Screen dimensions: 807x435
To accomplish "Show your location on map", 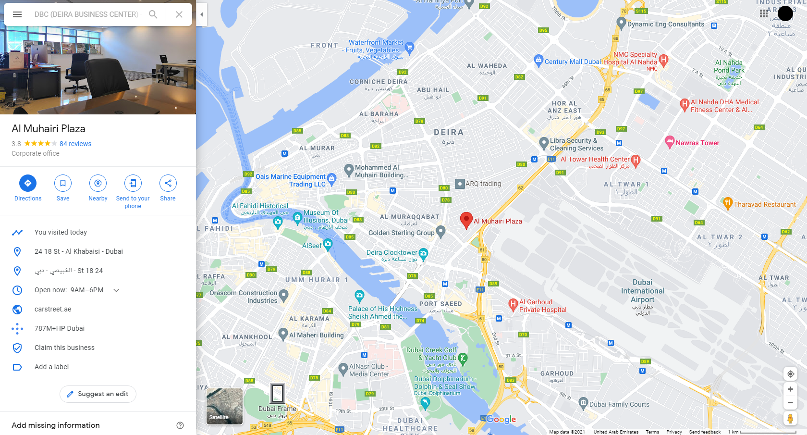I will pos(790,374).
